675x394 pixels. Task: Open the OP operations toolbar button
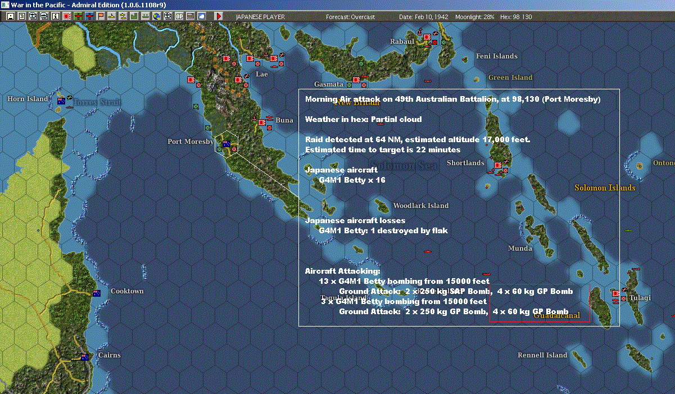179,16
